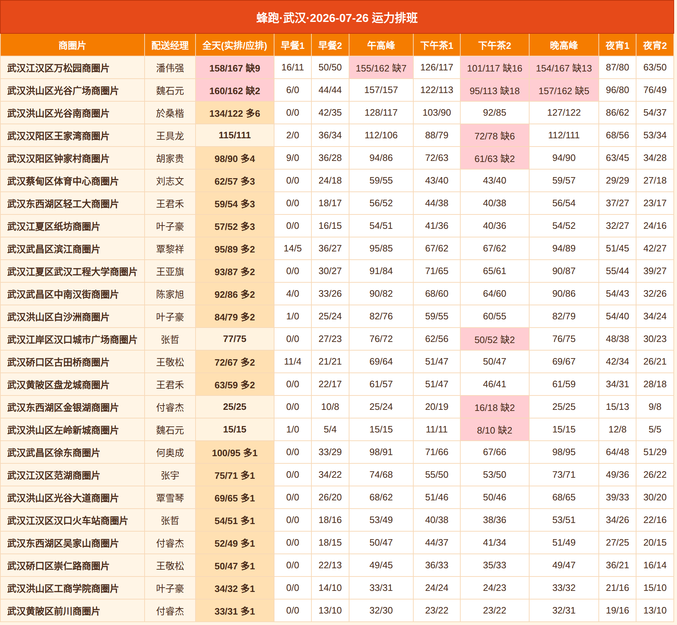Click the 全天(实排/应排) column header
The image size is (677, 625).
235,45
